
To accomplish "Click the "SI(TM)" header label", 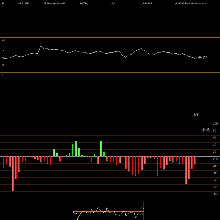I will tap(84, 4).
